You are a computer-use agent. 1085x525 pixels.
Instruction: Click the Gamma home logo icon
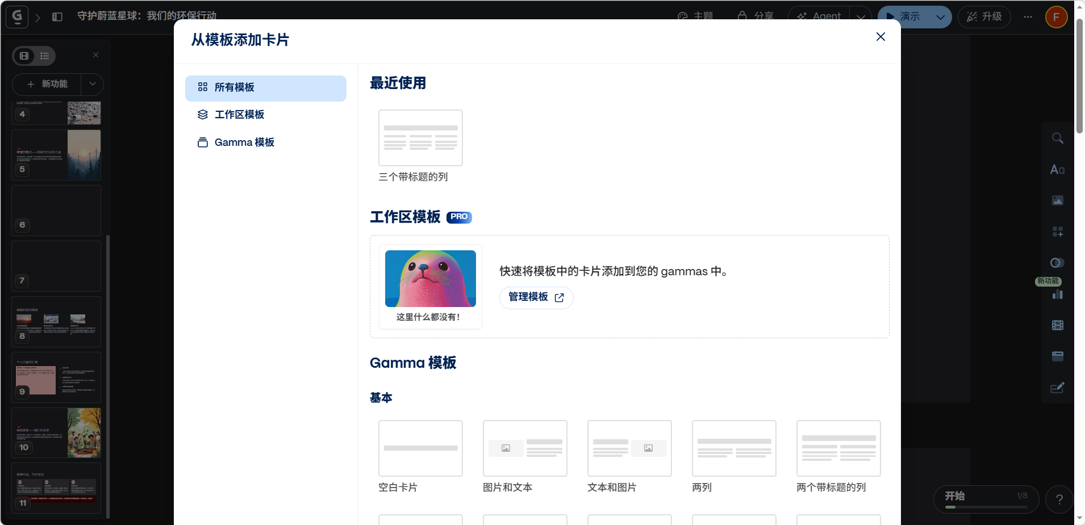(17, 16)
